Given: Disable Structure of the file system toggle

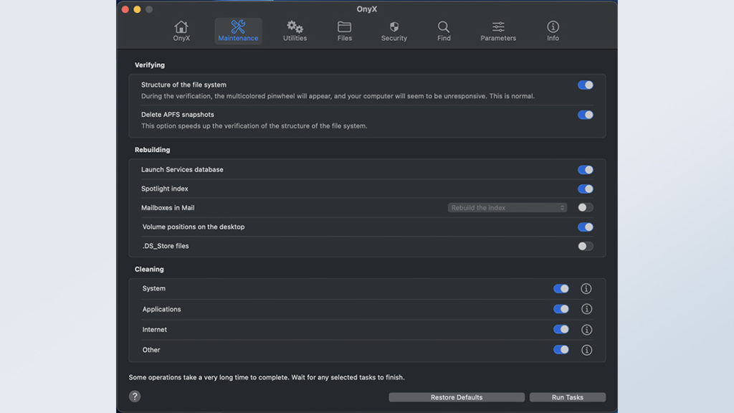Looking at the screenshot, I should pos(586,85).
